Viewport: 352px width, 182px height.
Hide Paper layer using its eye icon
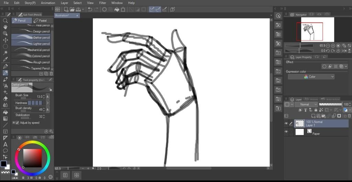286,132
